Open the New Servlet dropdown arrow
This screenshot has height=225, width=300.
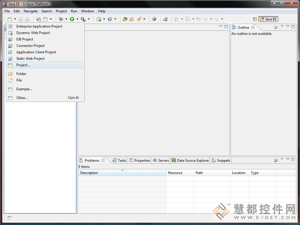(115, 19)
